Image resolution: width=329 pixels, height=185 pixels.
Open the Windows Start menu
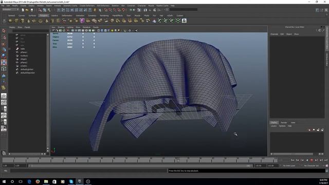pos(4,181)
